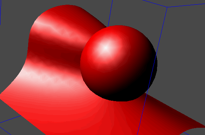Click the blue line at the far left top edge

[0, 12]
